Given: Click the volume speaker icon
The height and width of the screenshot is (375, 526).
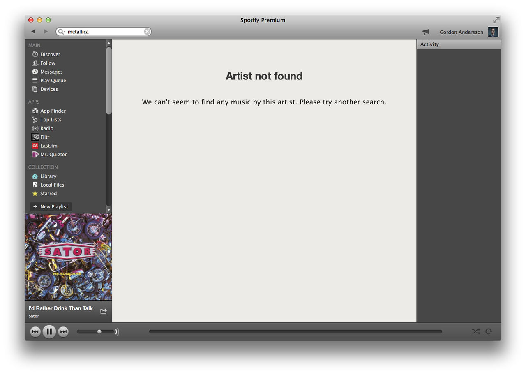Looking at the screenshot, I should 117,332.
